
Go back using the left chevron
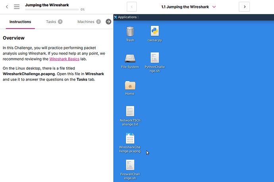[x=7, y=7]
